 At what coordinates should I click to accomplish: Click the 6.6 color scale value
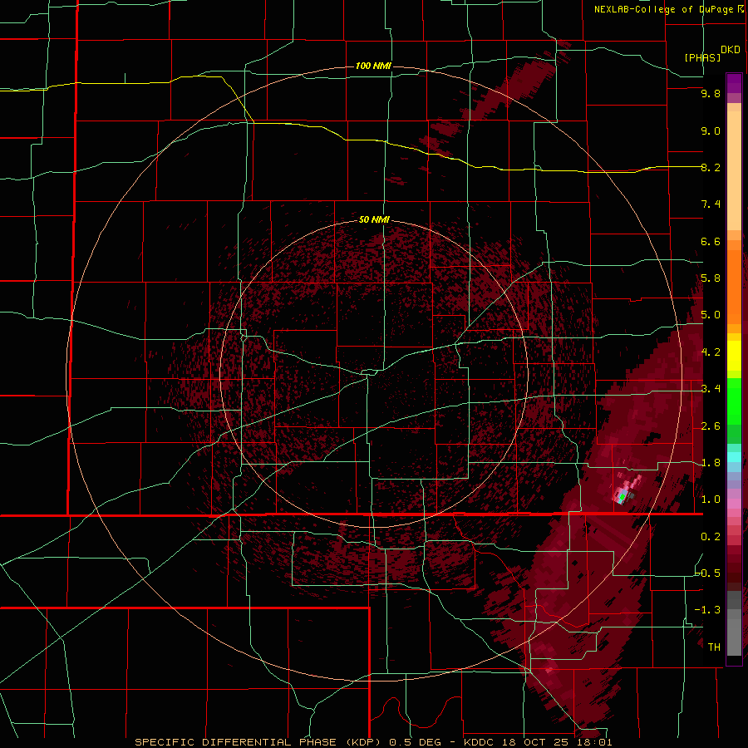point(711,241)
